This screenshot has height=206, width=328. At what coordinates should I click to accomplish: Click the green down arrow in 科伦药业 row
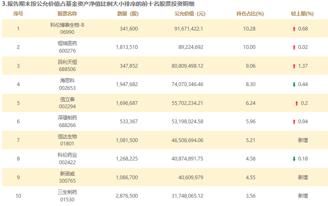(294, 159)
